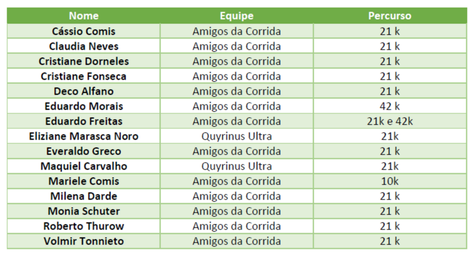Click the Volmir Tonnieto name cell
This screenshot has width=476, height=256.
84,241
